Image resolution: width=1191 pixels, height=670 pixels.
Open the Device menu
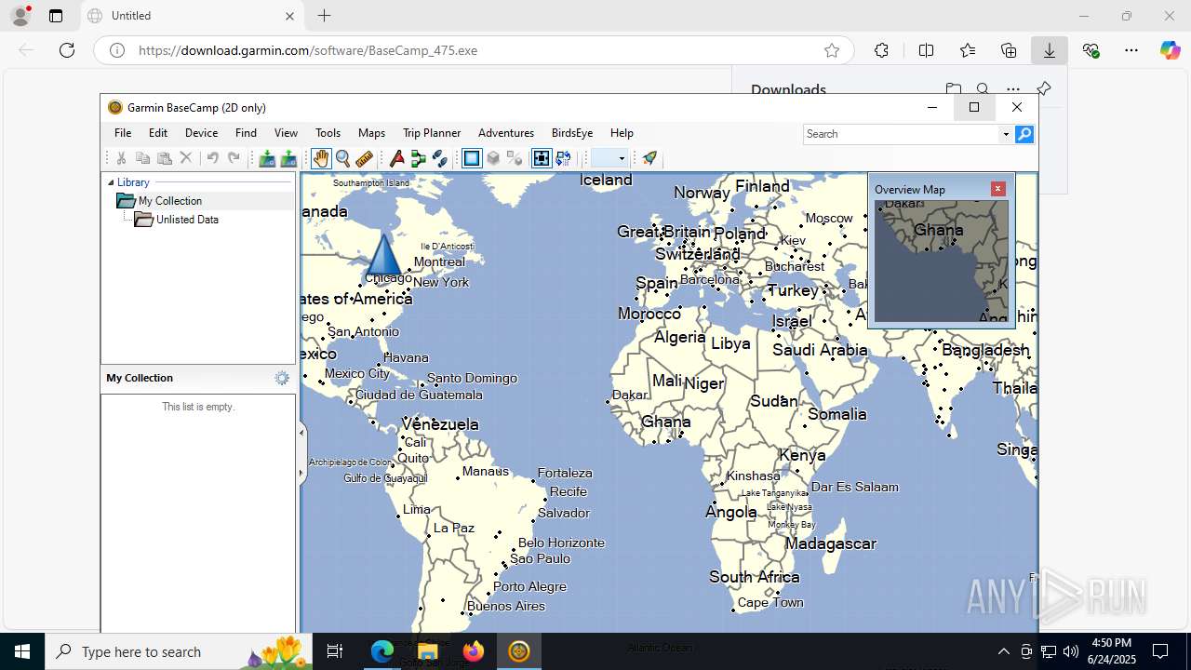click(201, 133)
